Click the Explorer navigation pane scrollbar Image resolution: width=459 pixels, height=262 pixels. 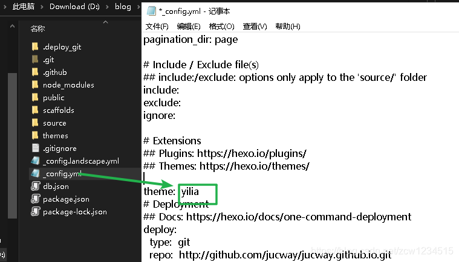click(12, 145)
